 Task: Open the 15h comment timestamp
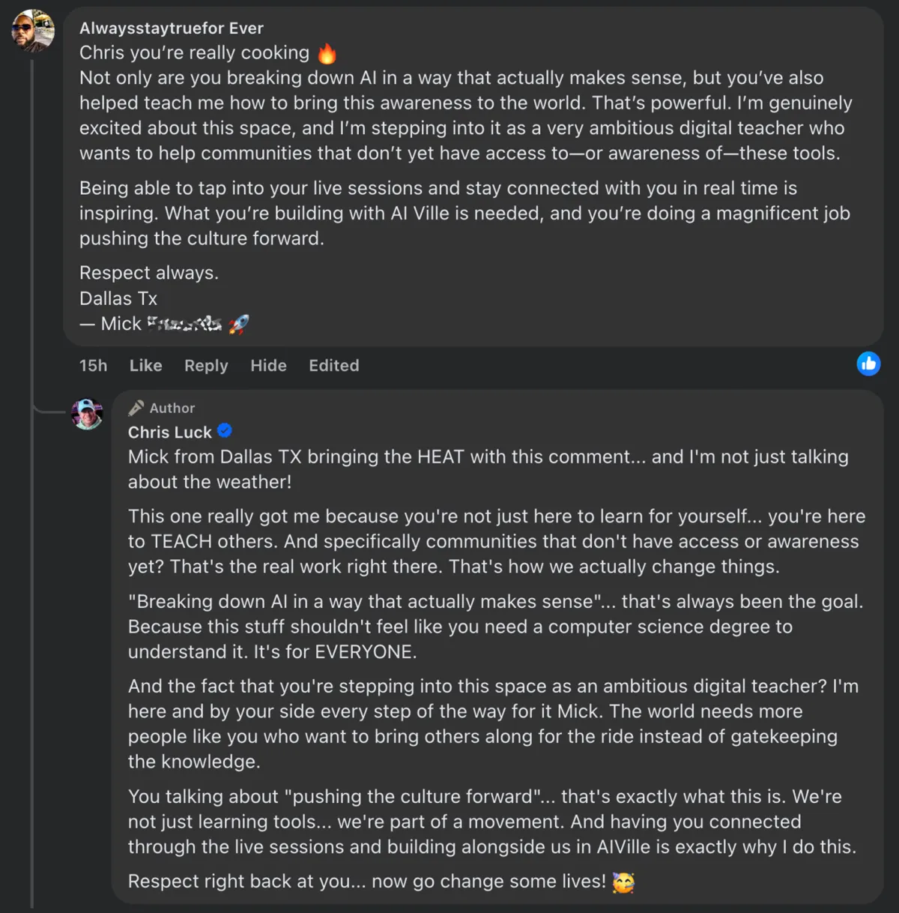[x=94, y=366]
